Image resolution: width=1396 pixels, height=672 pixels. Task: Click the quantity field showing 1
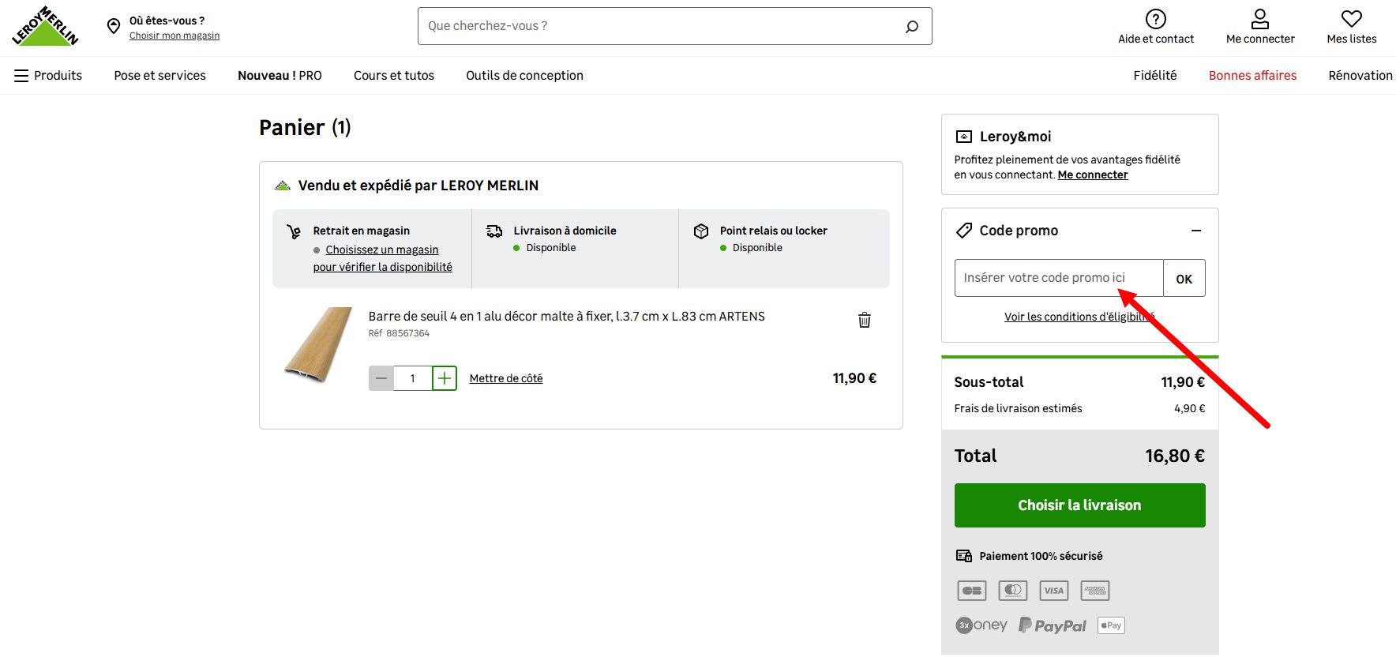[412, 378]
